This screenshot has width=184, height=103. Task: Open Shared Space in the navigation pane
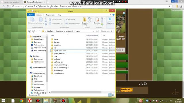pyautogui.click(x=39, y=39)
